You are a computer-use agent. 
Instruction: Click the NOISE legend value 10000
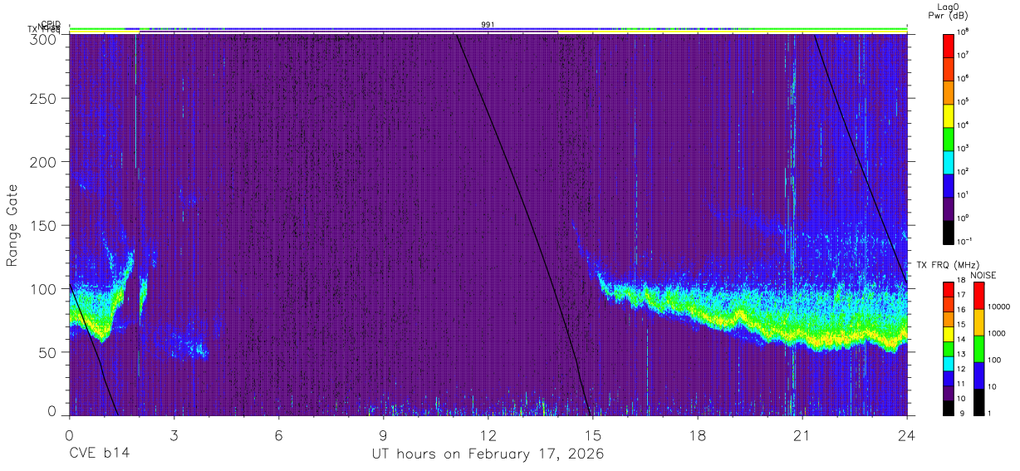point(998,307)
